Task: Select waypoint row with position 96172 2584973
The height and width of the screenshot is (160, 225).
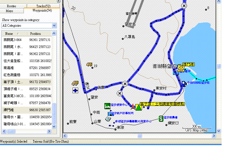Action: 27,82
